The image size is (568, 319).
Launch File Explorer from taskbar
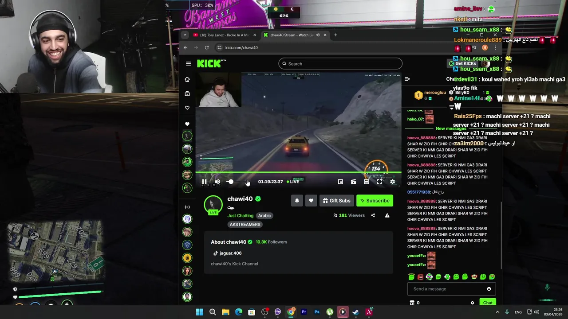click(225, 312)
